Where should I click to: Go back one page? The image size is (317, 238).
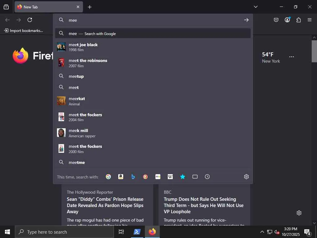point(7,20)
